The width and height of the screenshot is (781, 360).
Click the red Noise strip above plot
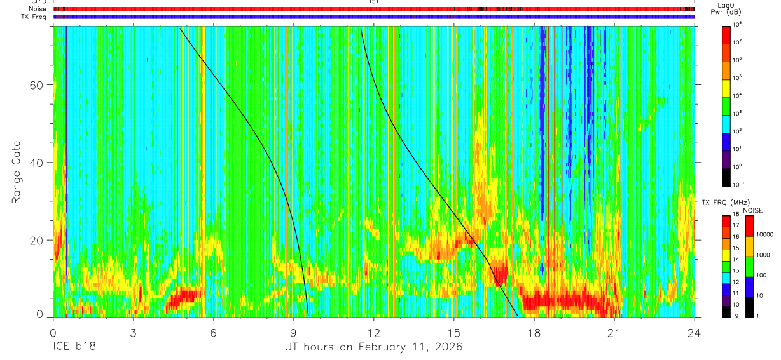coord(374,9)
